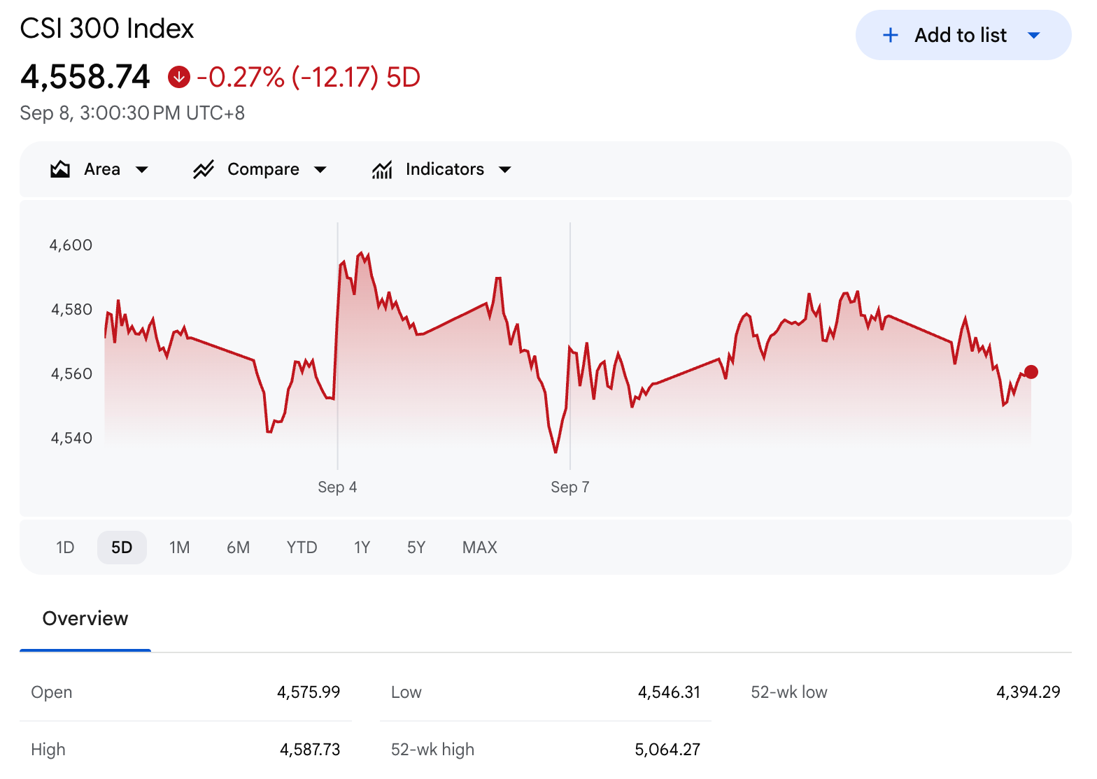This screenshot has height=779, width=1097.
Task: Select the 1D time range
Action: tap(65, 548)
